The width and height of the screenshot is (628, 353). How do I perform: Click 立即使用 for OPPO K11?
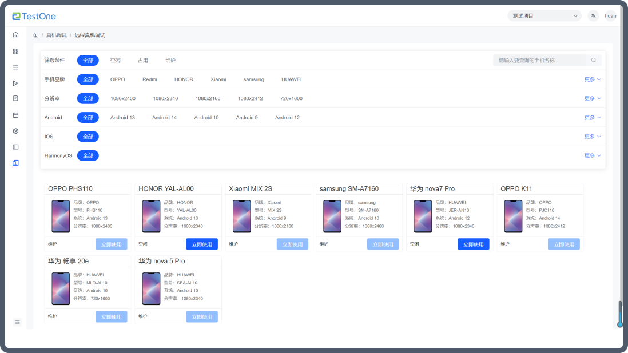tap(564, 244)
